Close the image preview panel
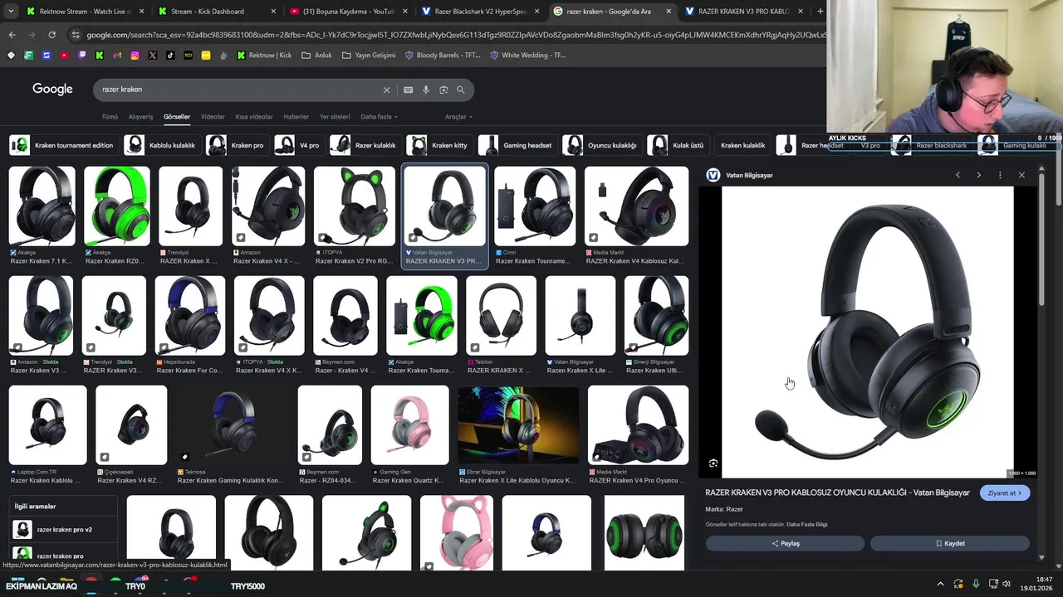1063x597 pixels. coord(1021,175)
